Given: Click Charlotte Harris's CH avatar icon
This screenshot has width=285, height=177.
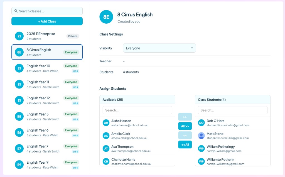Looking at the screenshot, I should point(106,161).
